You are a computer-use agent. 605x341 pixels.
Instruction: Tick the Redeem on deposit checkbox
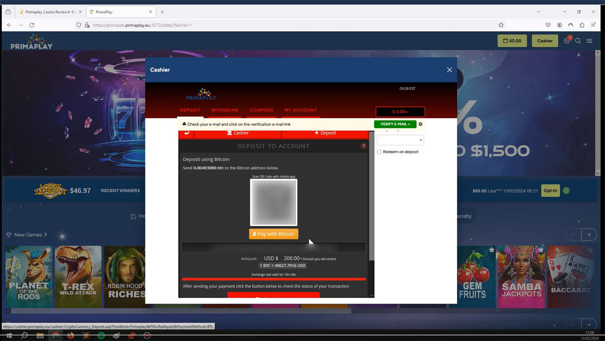coord(379,152)
